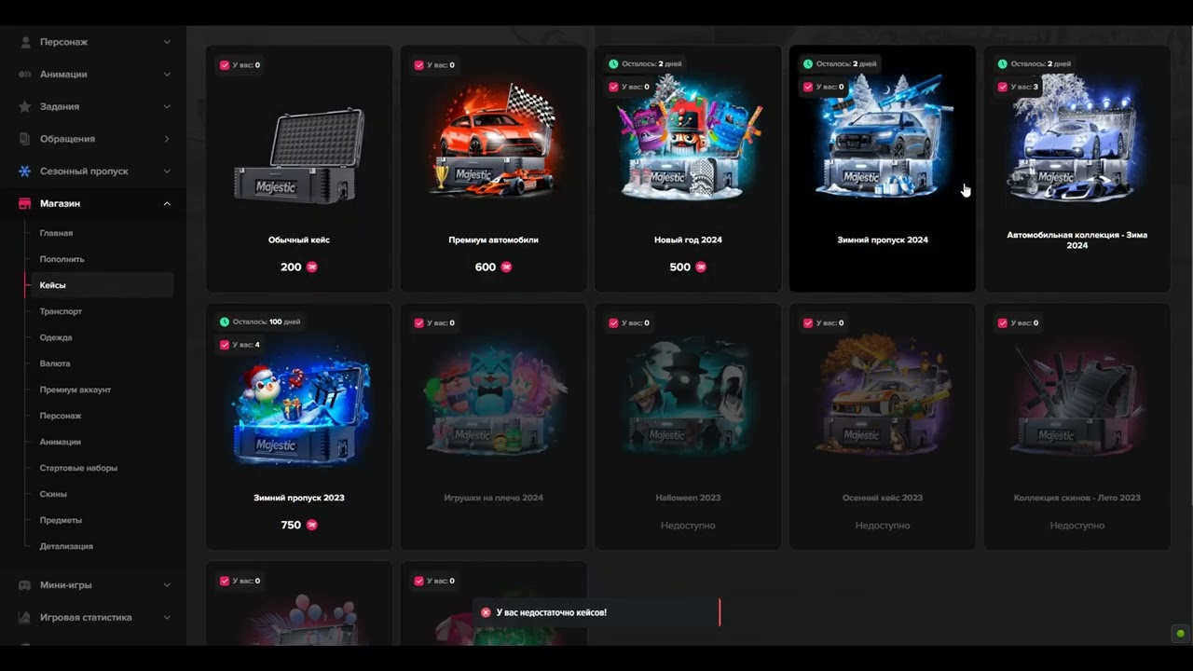Click the Персонаж person icon in sidebar
Viewport: 1193px width, 671px height.
click(x=25, y=42)
